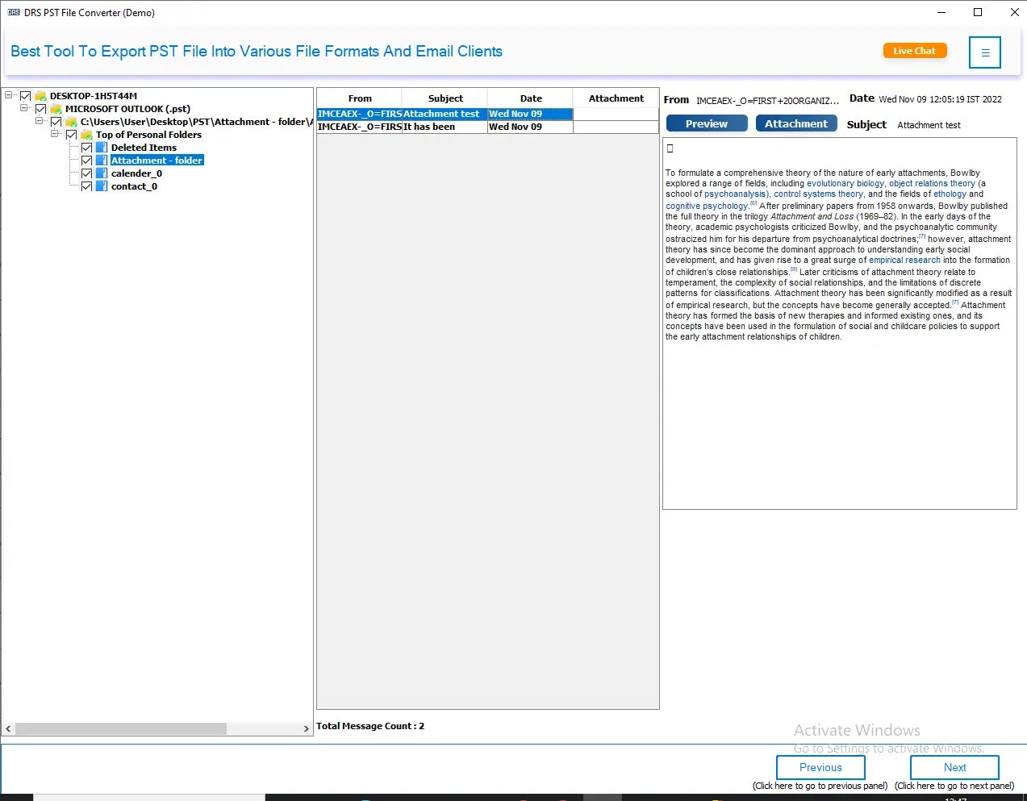1027x801 pixels.
Task: Open the Preview tab button
Action: (707, 123)
